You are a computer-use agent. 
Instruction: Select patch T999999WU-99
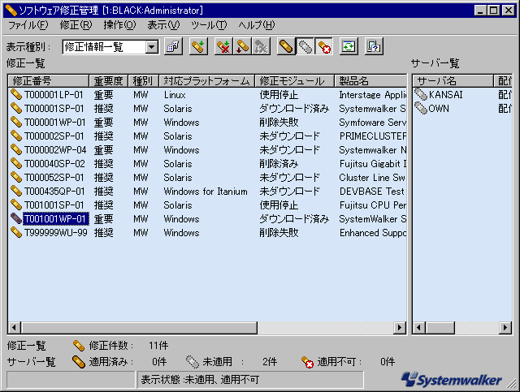tap(56, 233)
